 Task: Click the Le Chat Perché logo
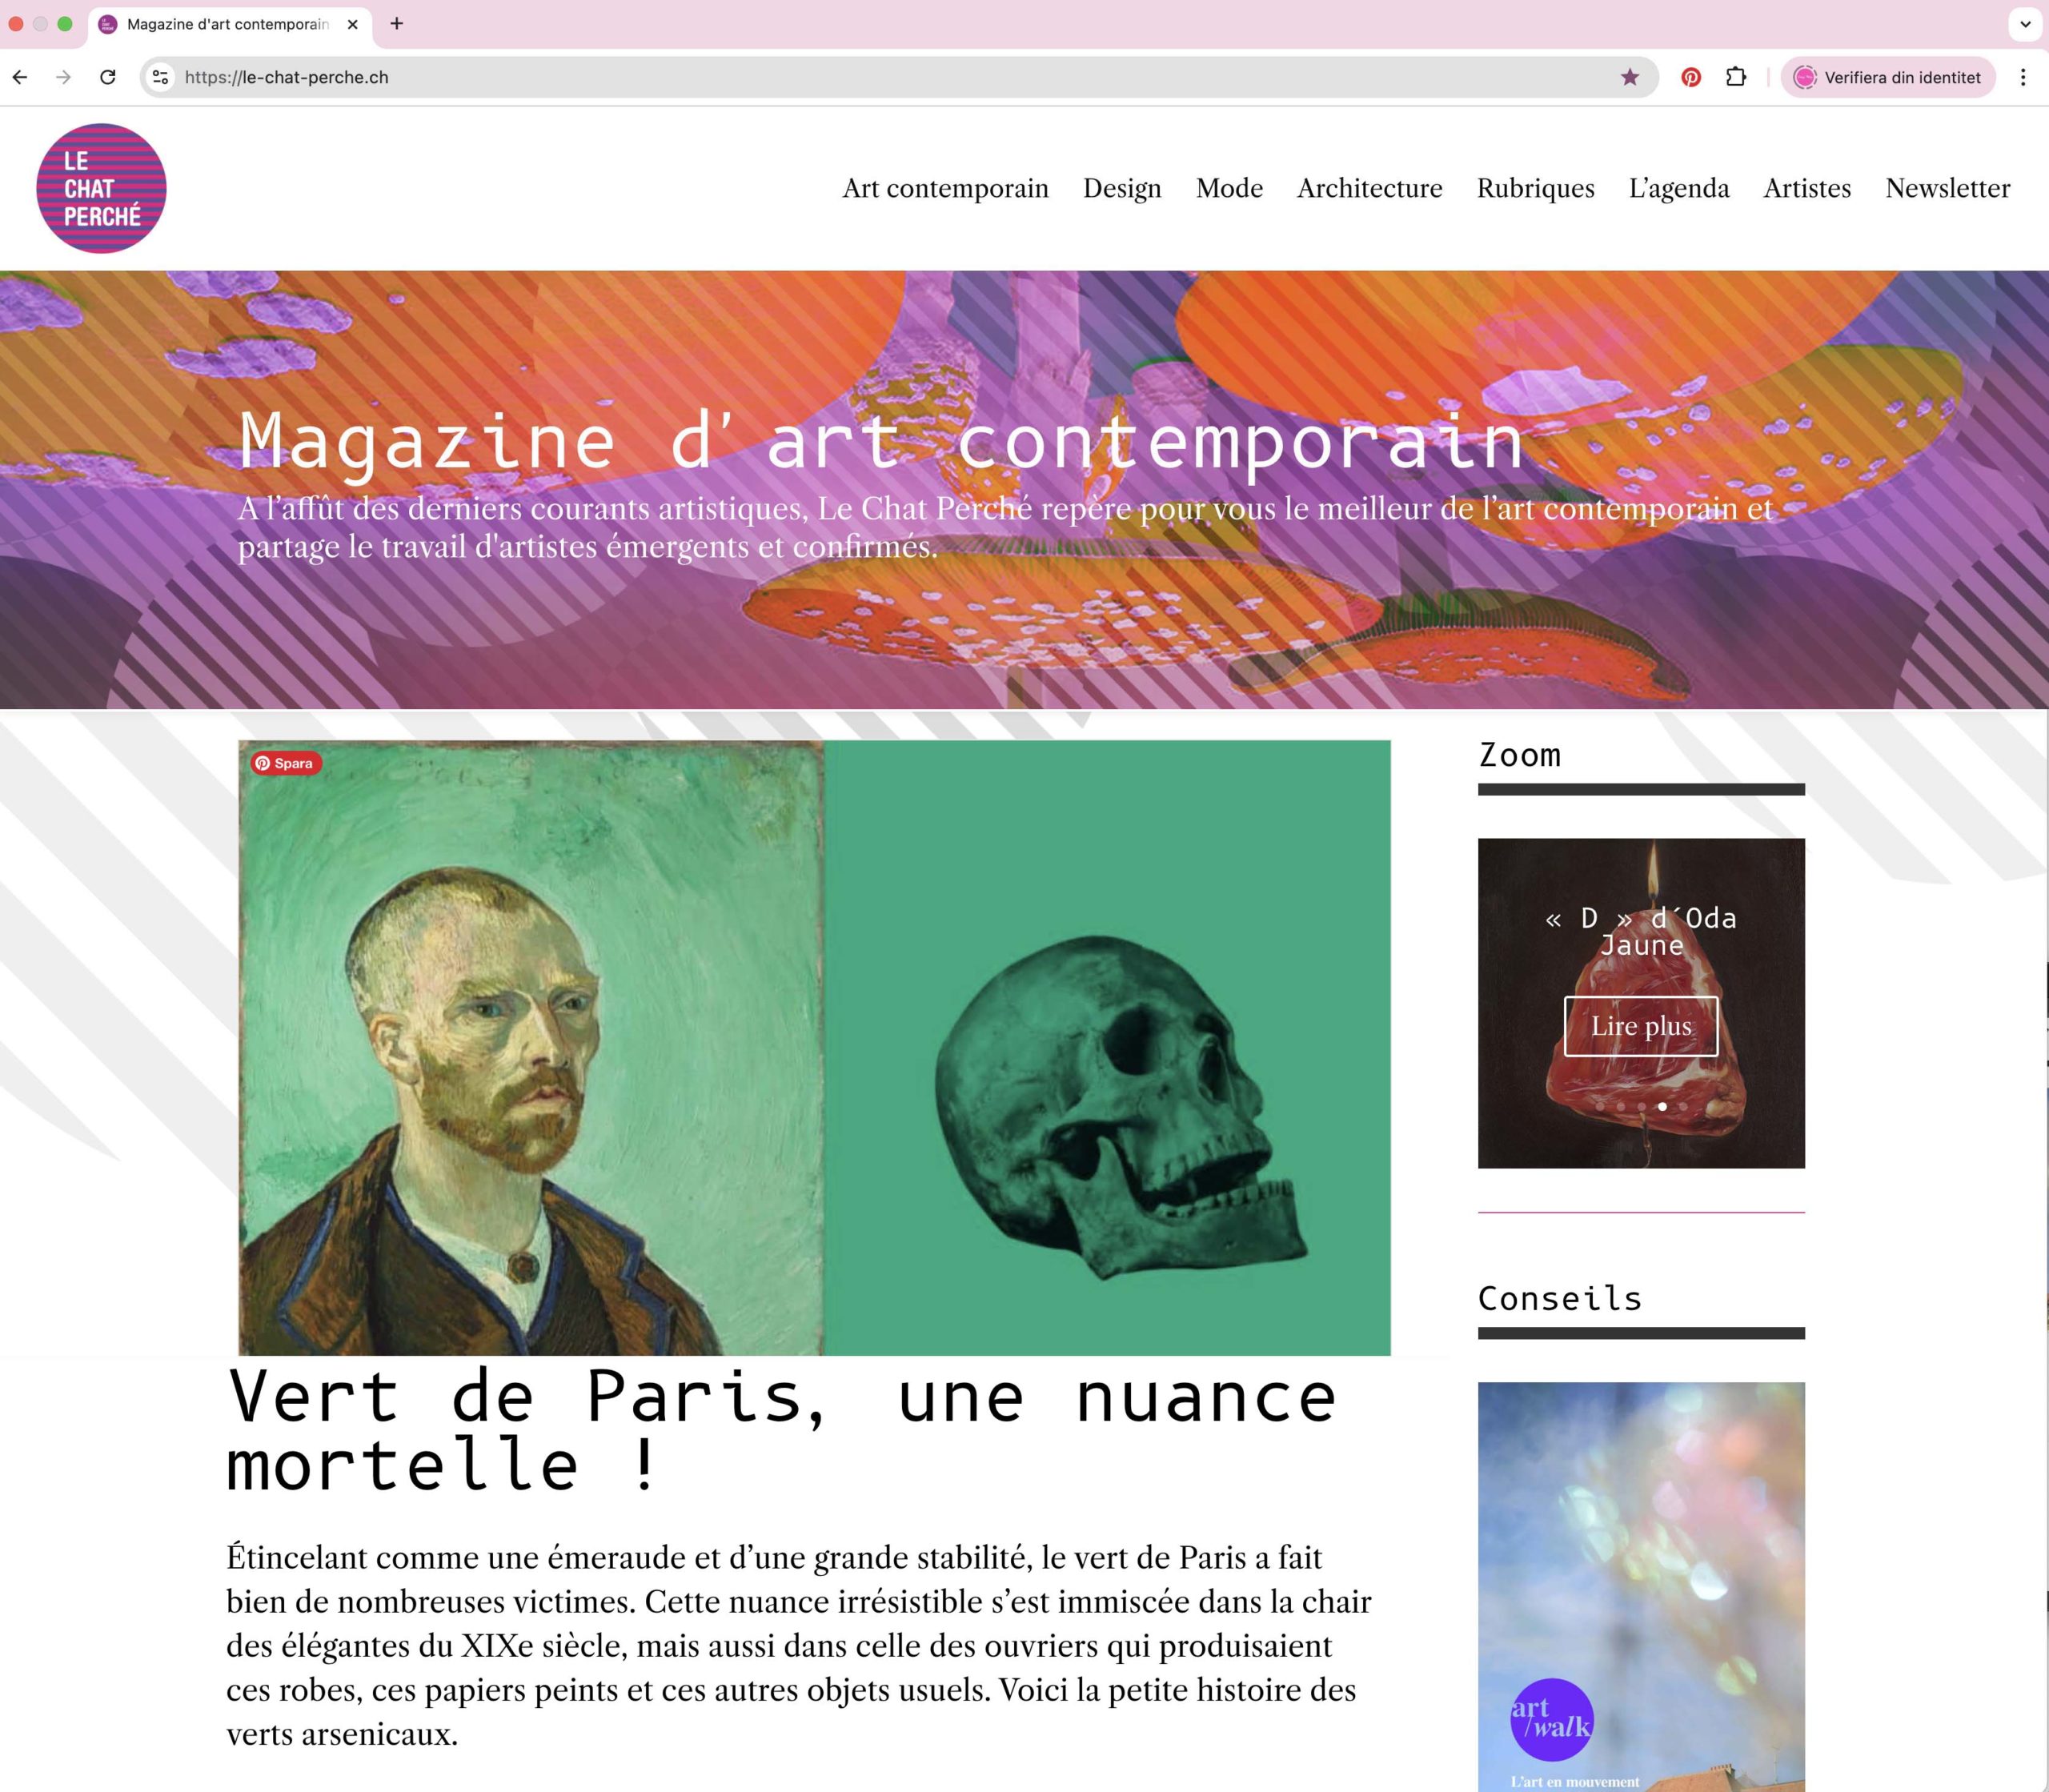tap(101, 188)
